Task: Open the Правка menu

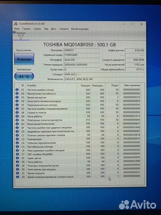Action: click(x=27, y=29)
